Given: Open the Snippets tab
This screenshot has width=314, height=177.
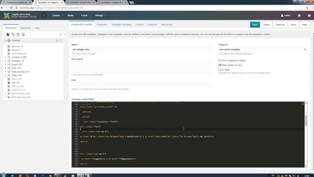Looking at the screenshot, I should (x=153, y=25).
